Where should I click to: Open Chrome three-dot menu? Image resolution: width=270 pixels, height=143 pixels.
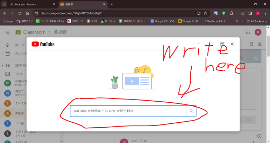265,13
